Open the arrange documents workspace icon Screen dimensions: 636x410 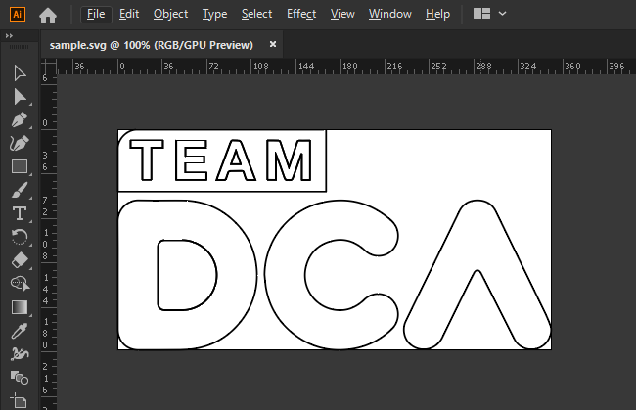coord(481,14)
